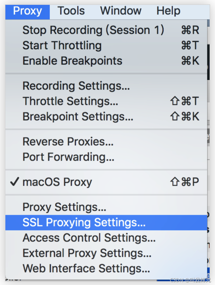Select the highlighted SSL Proxying Settings
The image size is (215, 285).
[84, 223]
